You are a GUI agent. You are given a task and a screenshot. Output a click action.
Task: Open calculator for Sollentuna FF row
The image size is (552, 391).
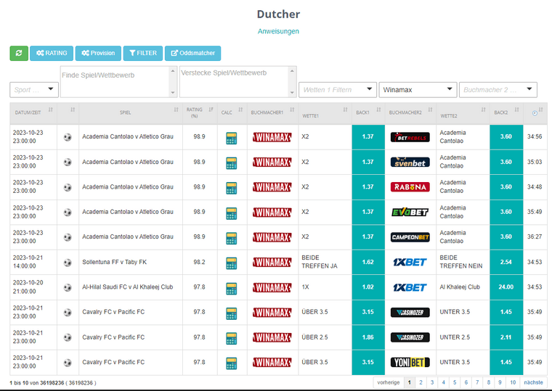[x=231, y=263]
